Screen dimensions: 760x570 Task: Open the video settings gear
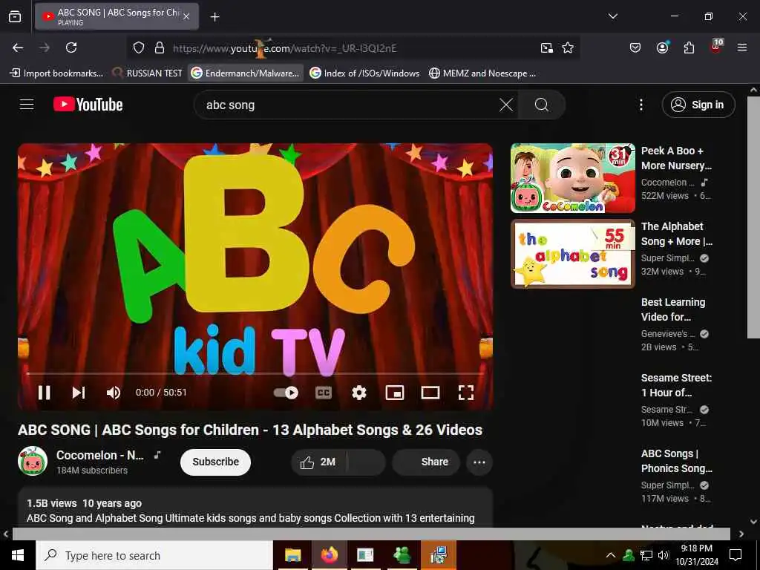pos(359,393)
